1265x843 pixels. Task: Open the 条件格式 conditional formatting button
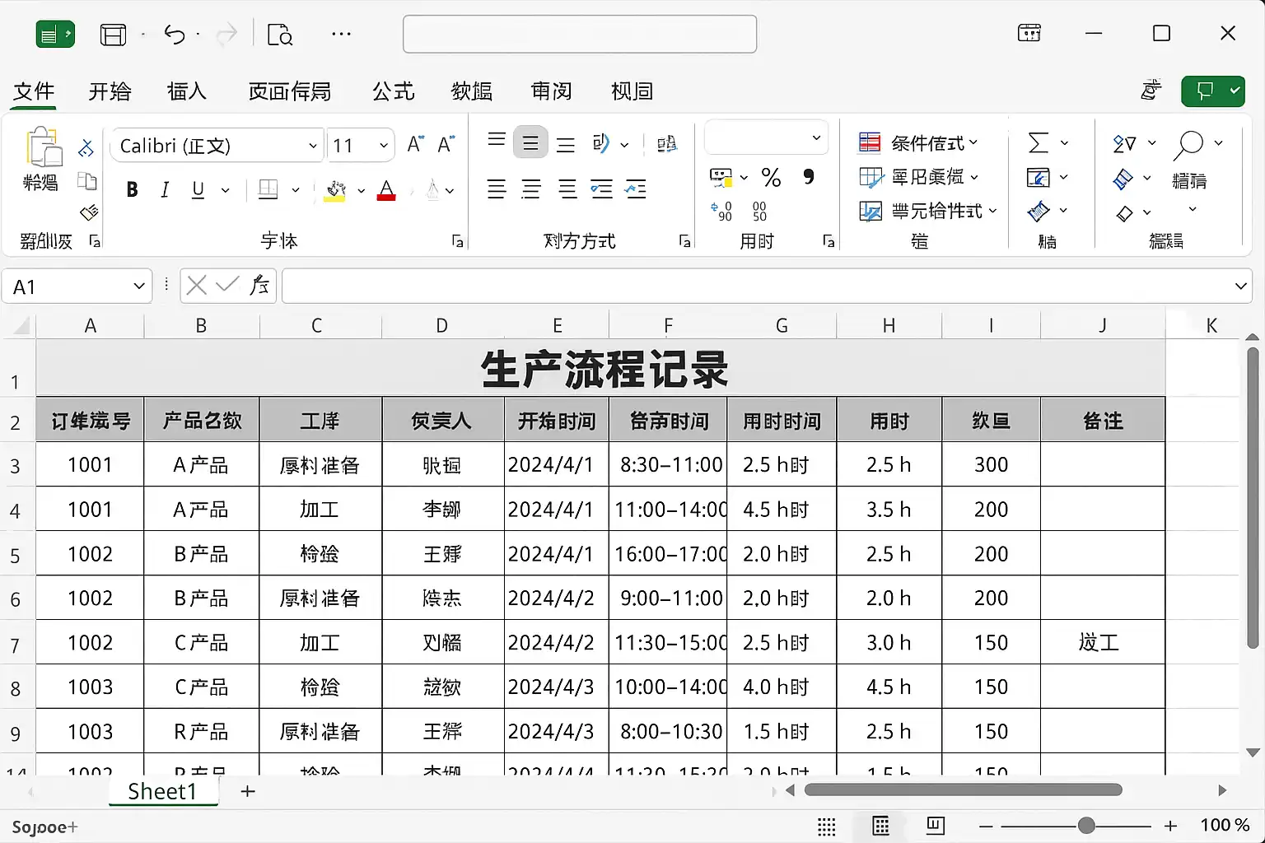[918, 143]
